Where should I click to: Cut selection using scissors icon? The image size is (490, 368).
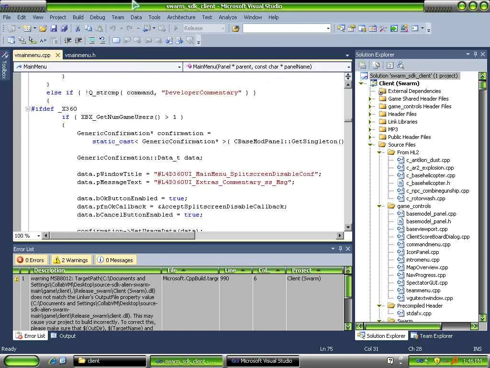(78, 28)
